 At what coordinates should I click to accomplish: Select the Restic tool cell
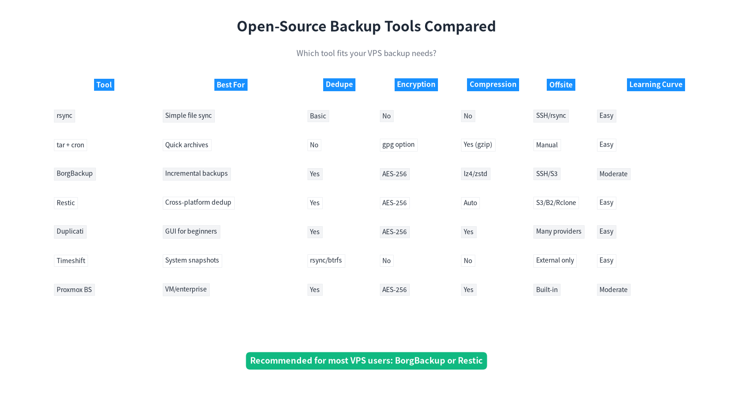(66, 203)
